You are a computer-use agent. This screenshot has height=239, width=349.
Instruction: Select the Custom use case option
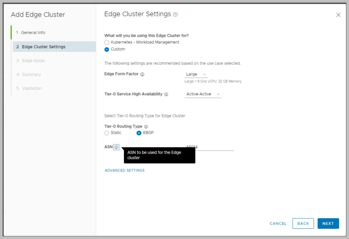click(x=107, y=49)
